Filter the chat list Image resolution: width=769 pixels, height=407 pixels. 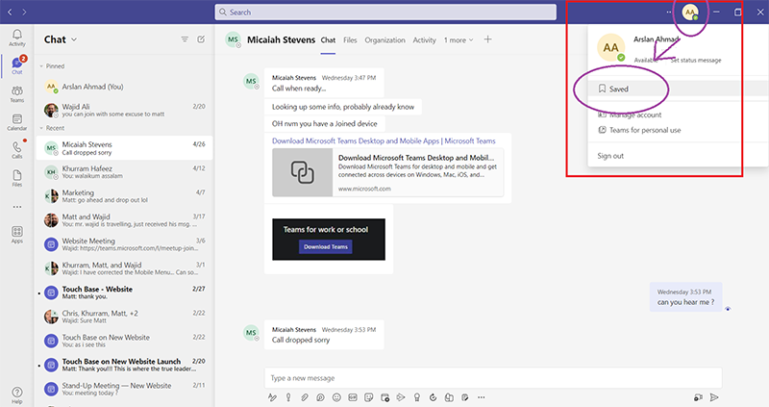click(x=185, y=39)
